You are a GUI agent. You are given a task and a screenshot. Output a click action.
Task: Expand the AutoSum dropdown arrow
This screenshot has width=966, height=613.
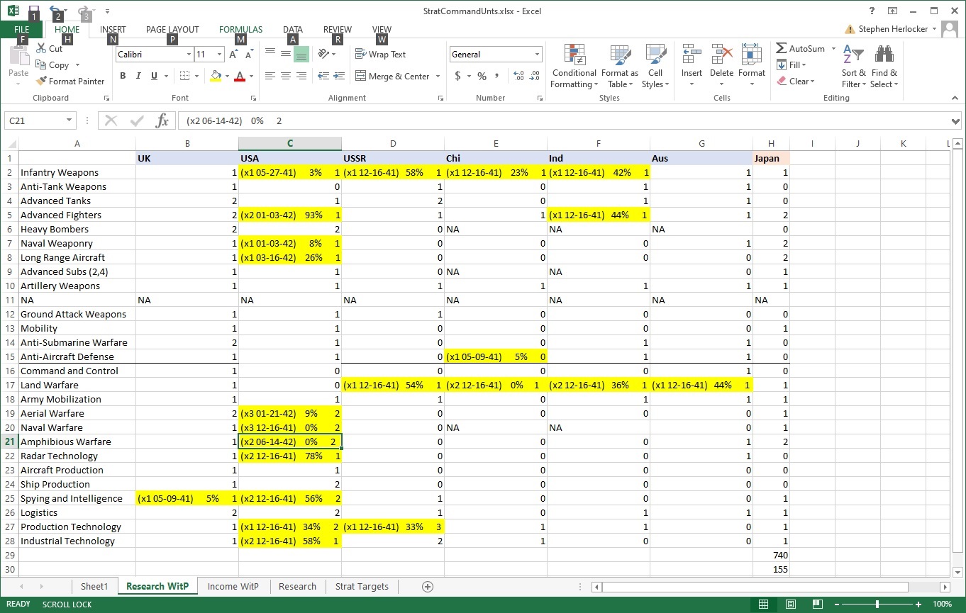coord(833,49)
